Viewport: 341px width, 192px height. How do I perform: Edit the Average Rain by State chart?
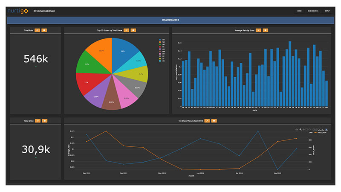pos(258,30)
